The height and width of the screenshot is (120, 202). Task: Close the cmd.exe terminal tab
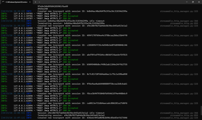point(30,2)
